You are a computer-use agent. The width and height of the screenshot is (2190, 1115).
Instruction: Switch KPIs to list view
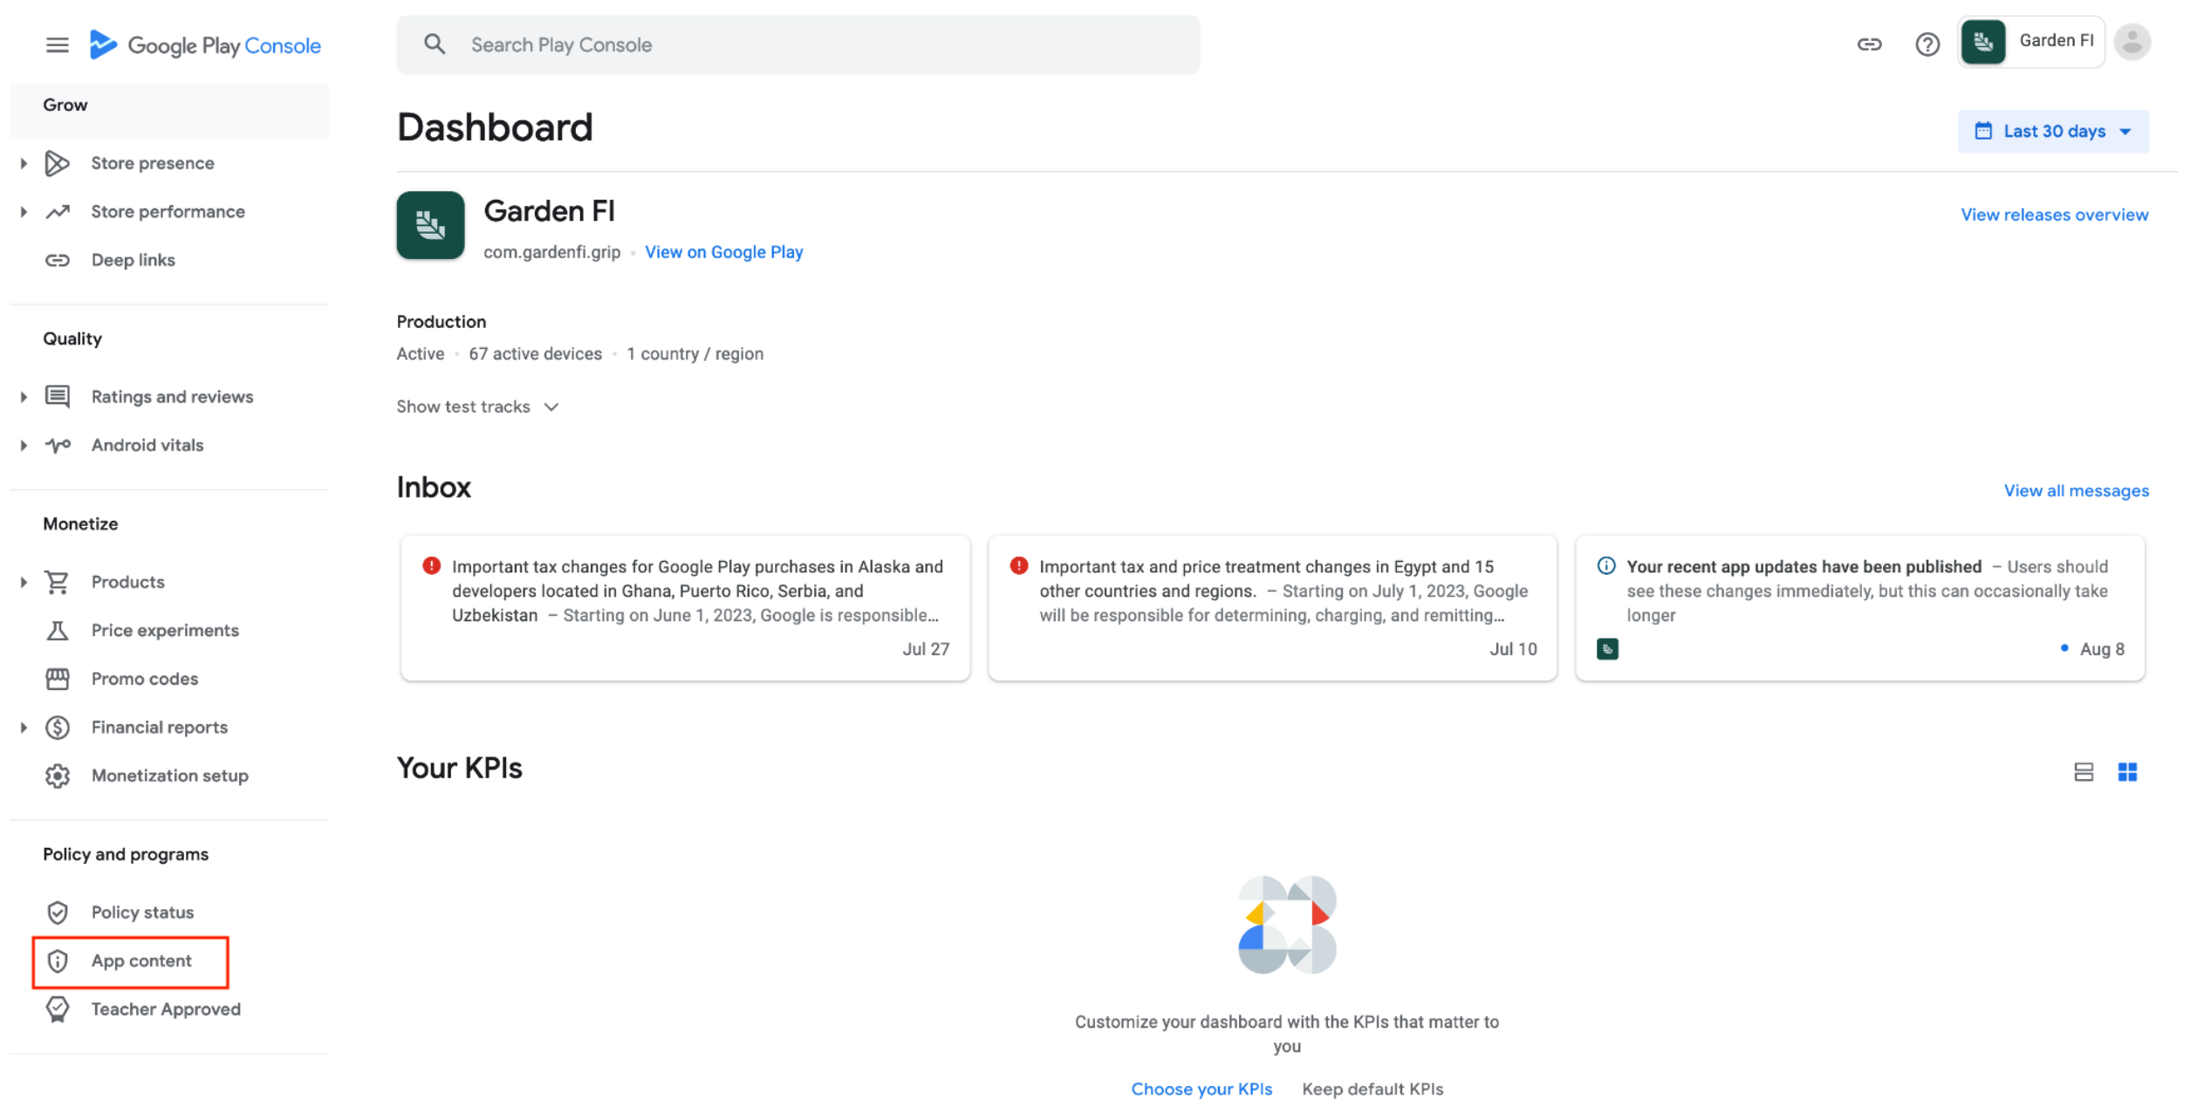click(x=2084, y=772)
